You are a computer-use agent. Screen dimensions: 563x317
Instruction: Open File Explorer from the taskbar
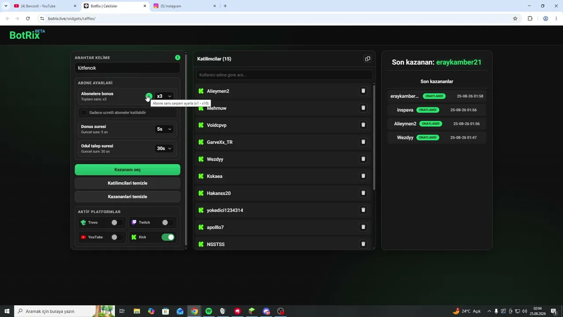tap(137, 311)
